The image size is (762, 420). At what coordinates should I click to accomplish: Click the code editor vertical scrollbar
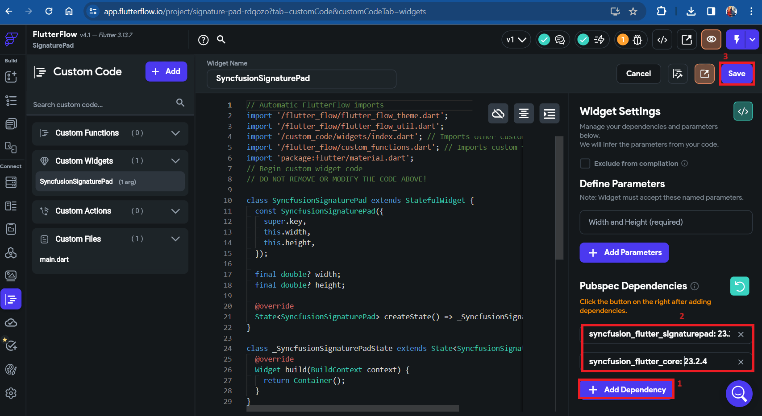pos(559,198)
